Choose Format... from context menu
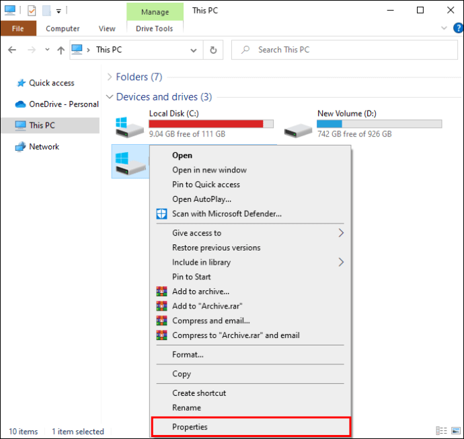The width and height of the screenshot is (464, 439). pyautogui.click(x=251, y=355)
